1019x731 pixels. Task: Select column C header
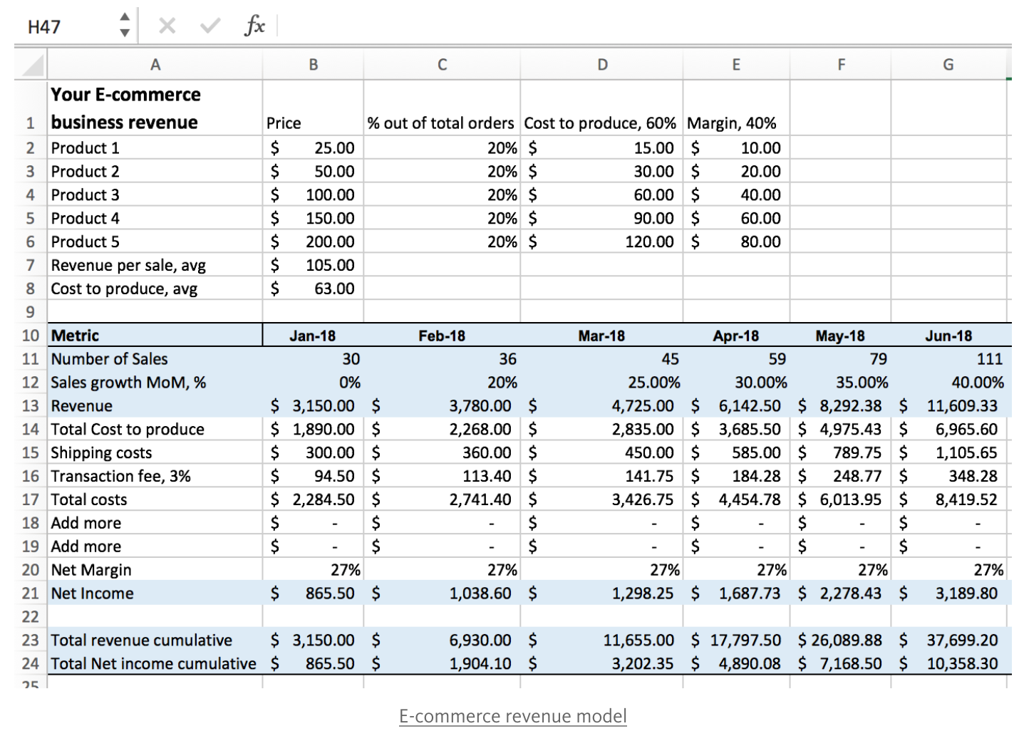pos(442,65)
